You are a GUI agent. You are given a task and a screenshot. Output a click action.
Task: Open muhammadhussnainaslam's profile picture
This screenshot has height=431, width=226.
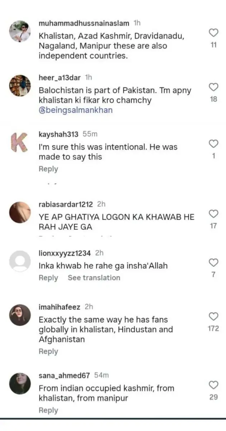pyautogui.click(x=20, y=31)
